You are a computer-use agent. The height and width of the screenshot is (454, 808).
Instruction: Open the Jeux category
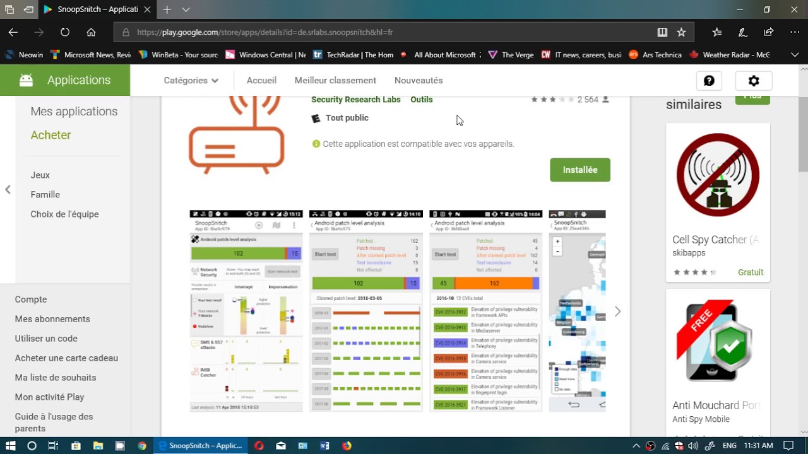point(40,175)
